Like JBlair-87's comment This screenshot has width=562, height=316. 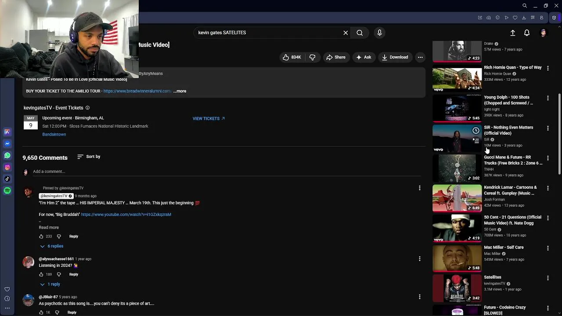point(41,312)
